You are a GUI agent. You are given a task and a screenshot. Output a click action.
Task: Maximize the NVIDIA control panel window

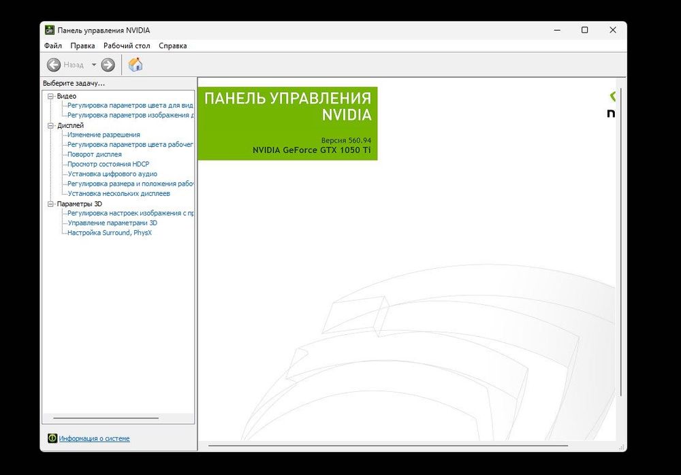[584, 30]
